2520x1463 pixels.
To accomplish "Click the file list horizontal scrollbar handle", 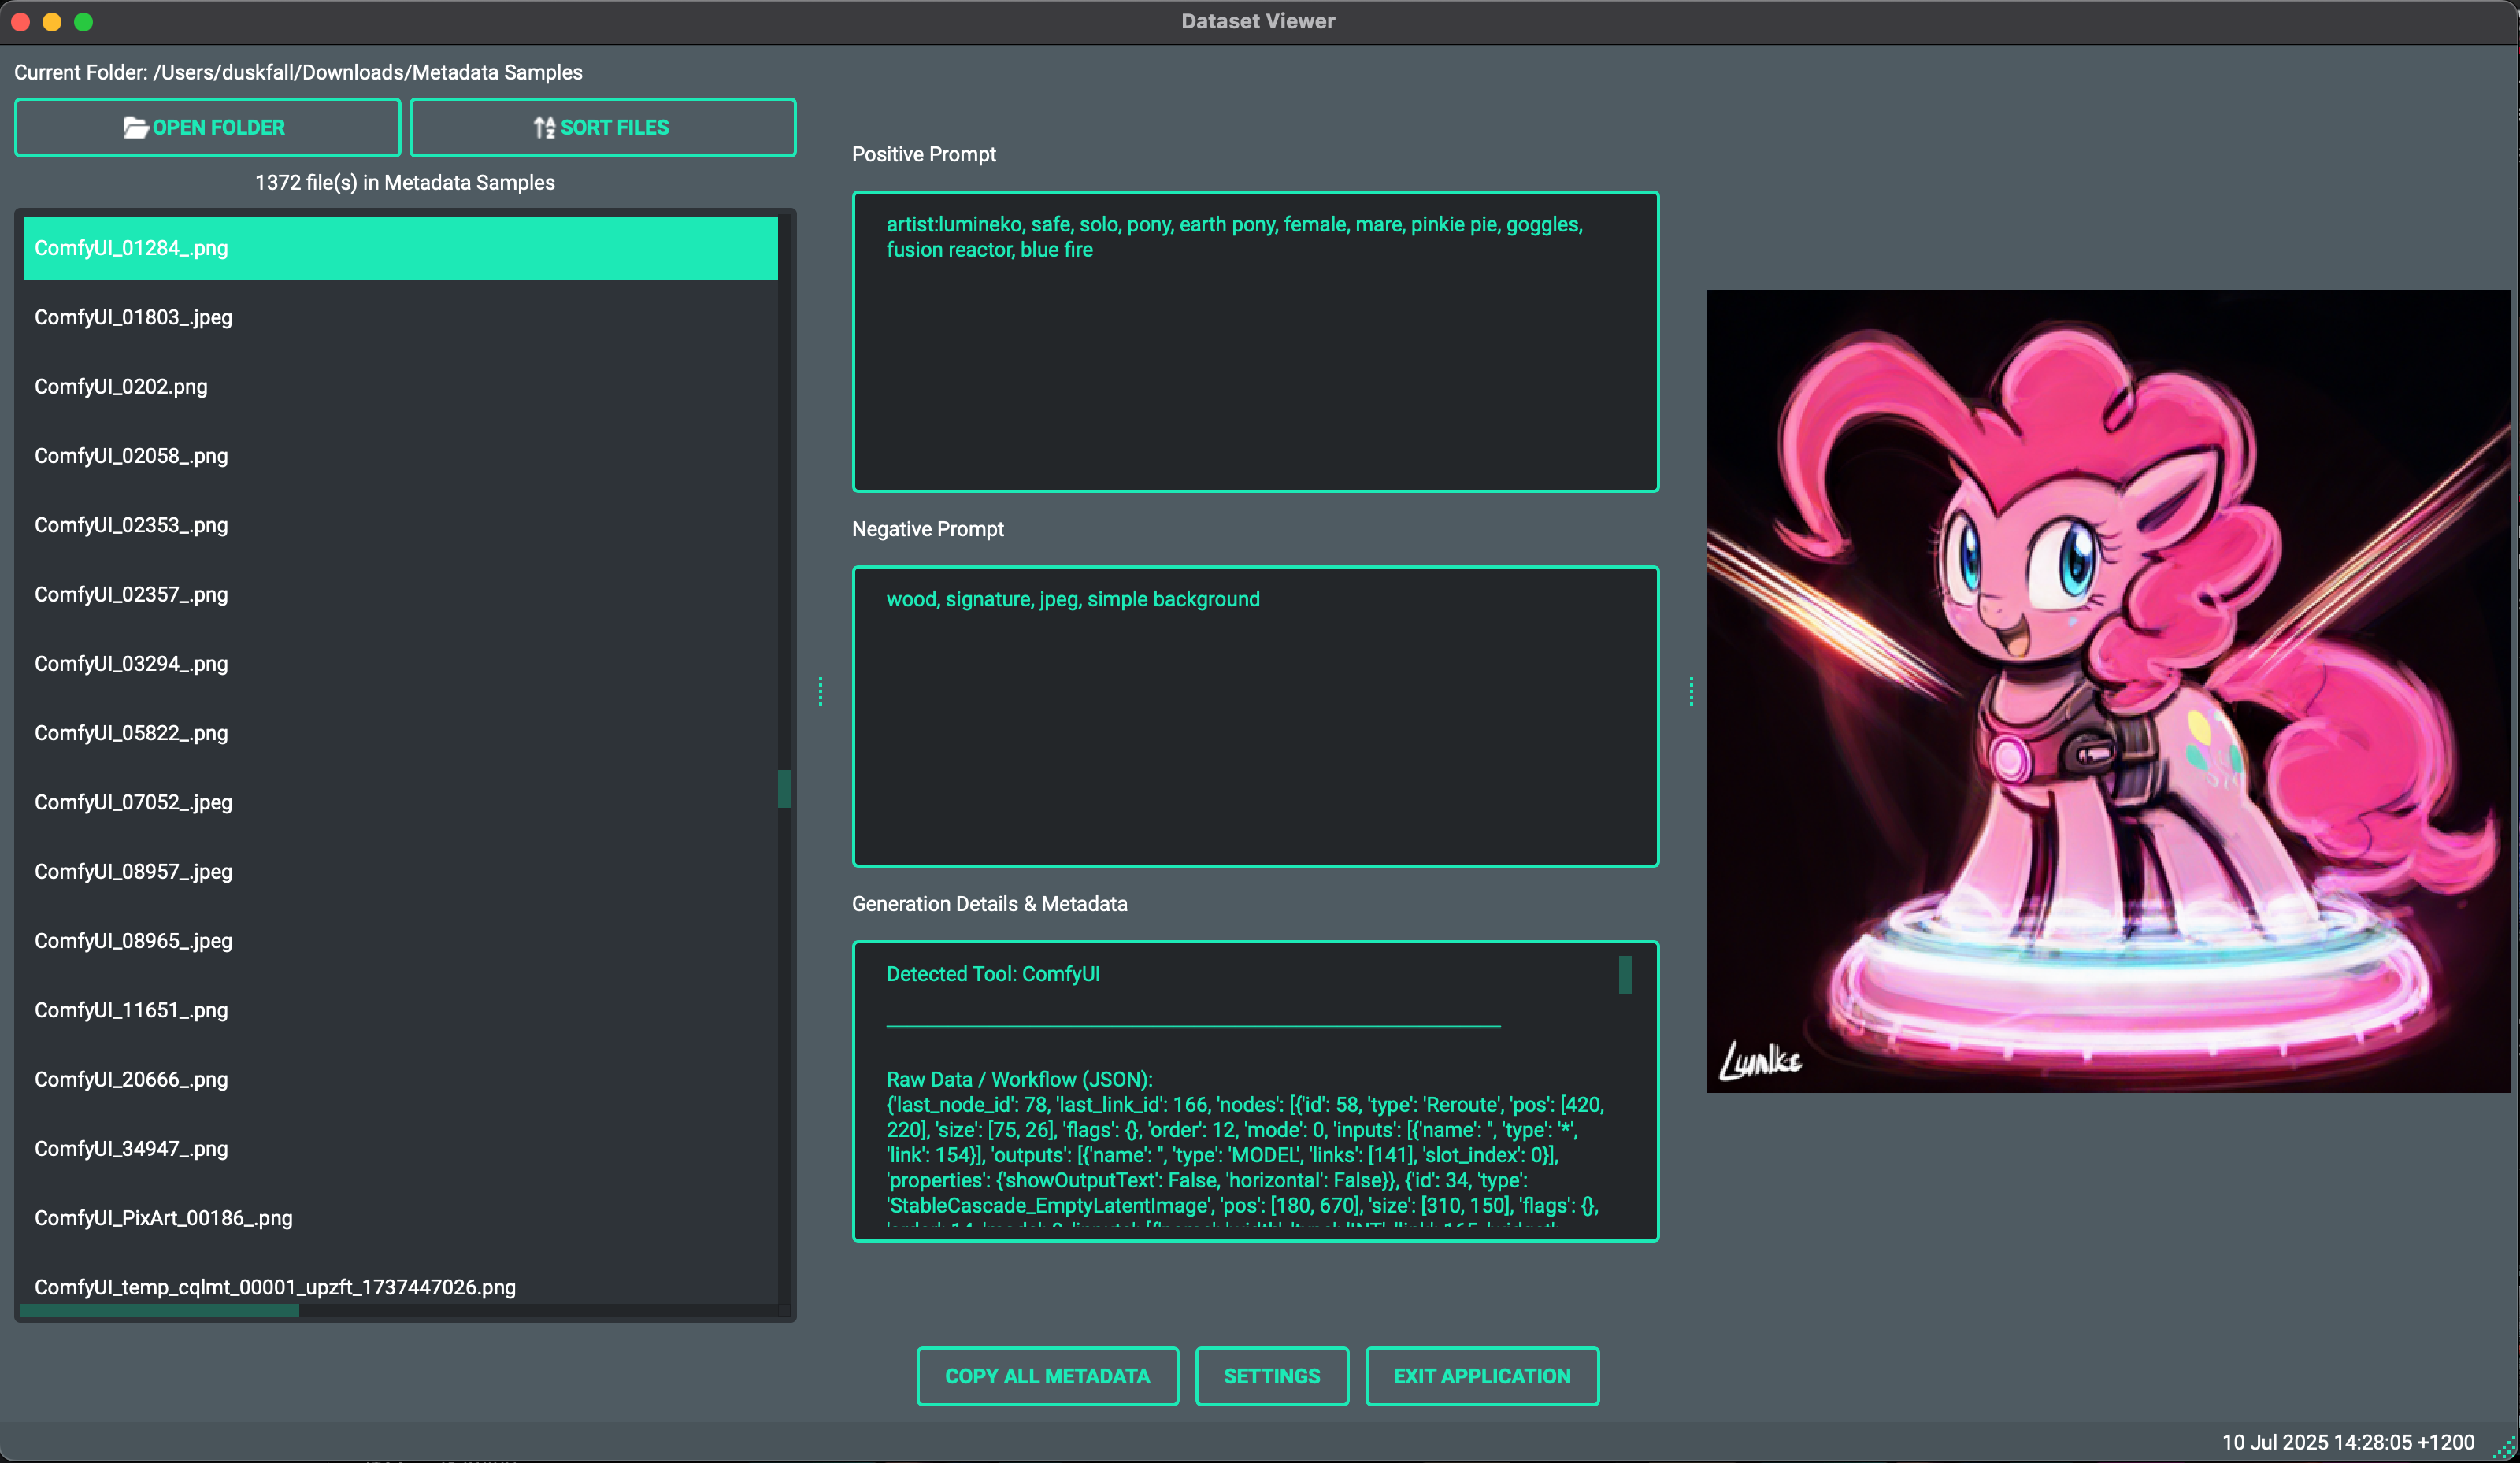I will 160,1310.
